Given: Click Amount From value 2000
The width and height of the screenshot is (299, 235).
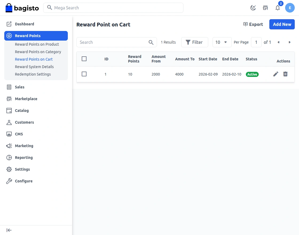Looking at the screenshot, I should tap(156, 75).
